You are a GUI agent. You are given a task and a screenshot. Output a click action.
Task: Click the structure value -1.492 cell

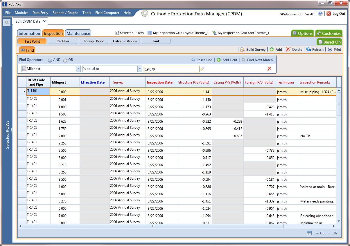[x=194, y=165]
